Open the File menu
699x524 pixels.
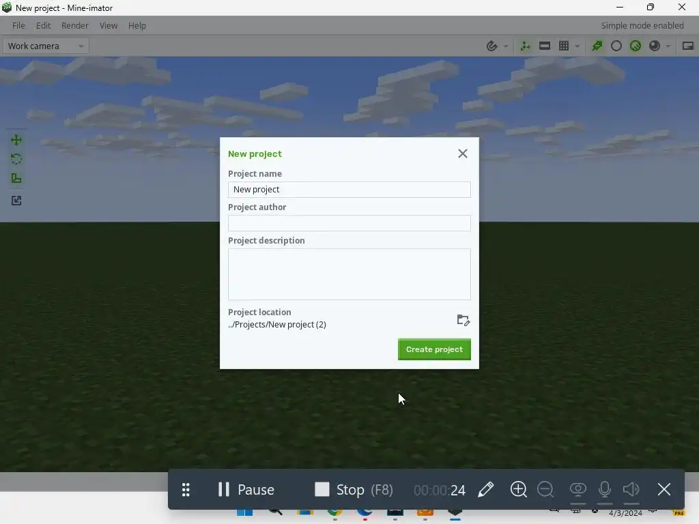(x=18, y=26)
